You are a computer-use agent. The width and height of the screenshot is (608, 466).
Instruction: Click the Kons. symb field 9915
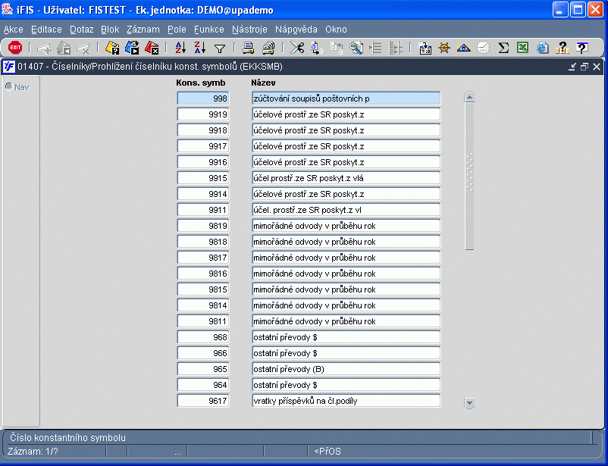(x=203, y=178)
